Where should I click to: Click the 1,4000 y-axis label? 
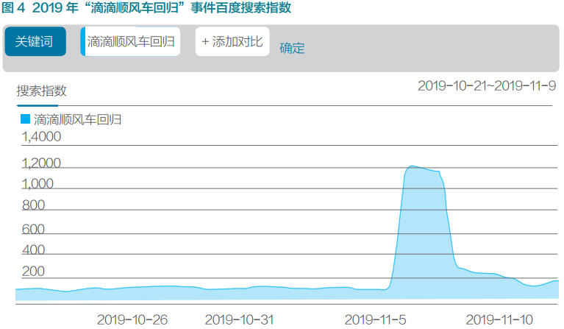tap(41, 137)
